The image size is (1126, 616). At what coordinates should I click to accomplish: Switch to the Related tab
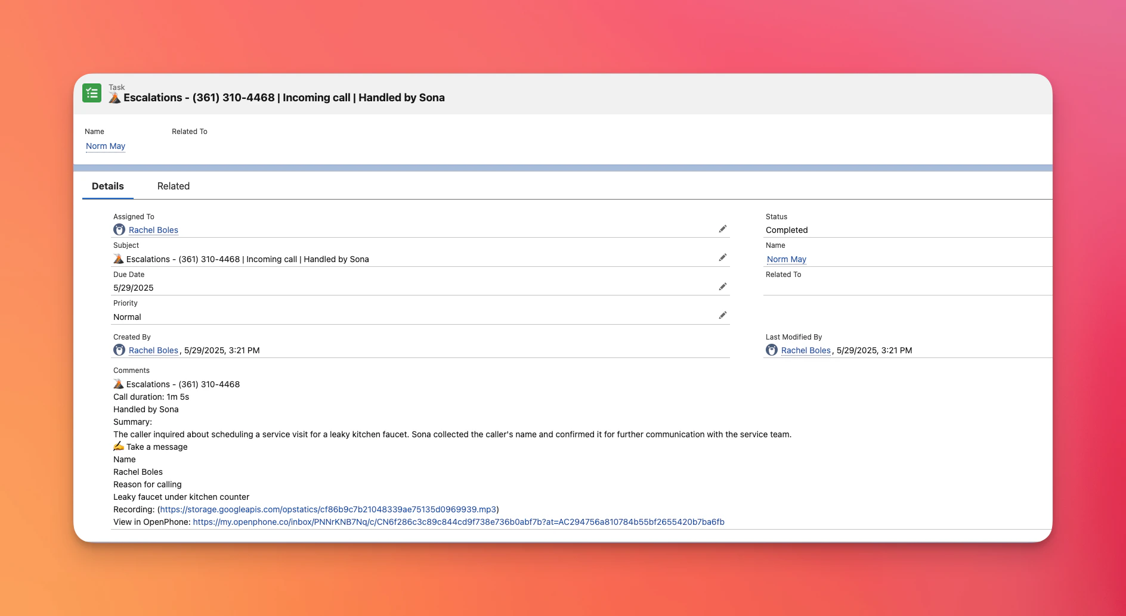click(x=173, y=186)
